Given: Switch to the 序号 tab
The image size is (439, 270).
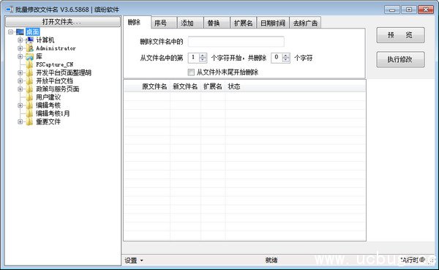Looking at the screenshot, I should (x=164, y=23).
